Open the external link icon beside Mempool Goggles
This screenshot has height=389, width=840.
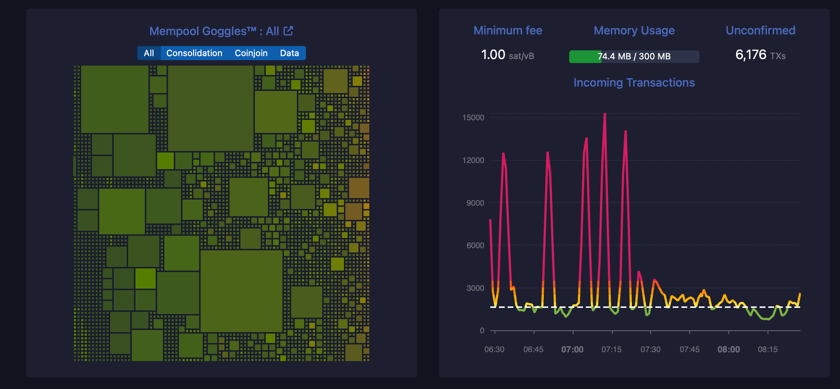(288, 31)
